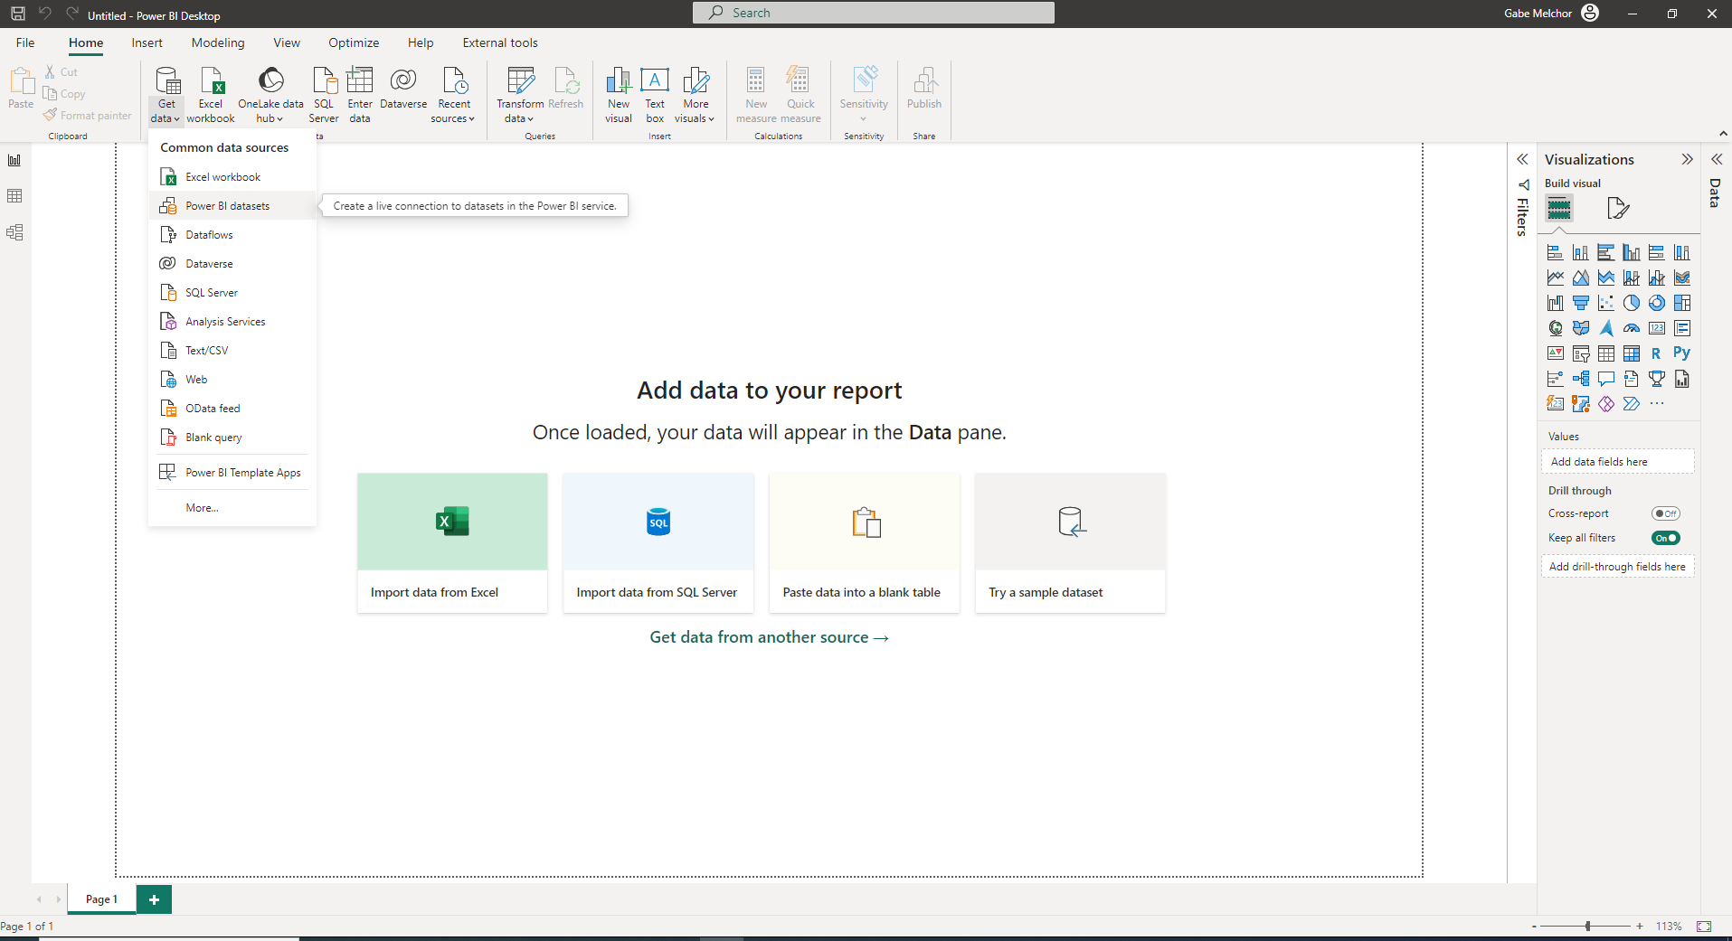Select the Matrix visual
1732x941 pixels.
1631,353
